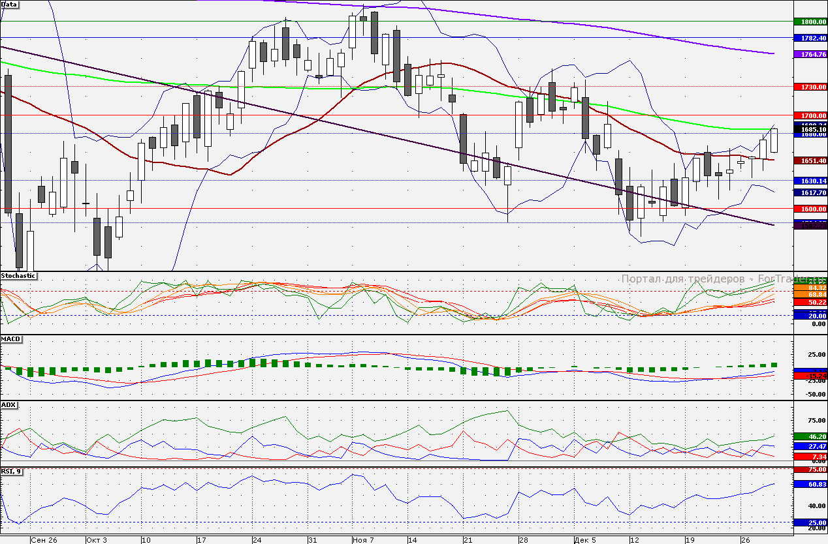The width and height of the screenshot is (828, 544).
Task: Click the Дек 5 date label
Action: pyautogui.click(x=585, y=540)
